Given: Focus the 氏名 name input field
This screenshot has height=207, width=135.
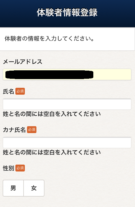Looking at the screenshot, I should 67,104.
